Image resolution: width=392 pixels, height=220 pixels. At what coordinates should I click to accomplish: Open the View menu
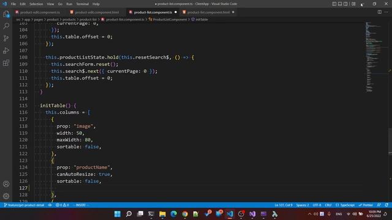tap(50, 4)
